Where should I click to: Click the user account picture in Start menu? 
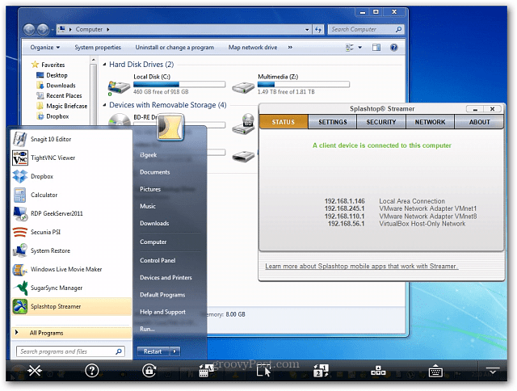pyautogui.click(x=170, y=128)
